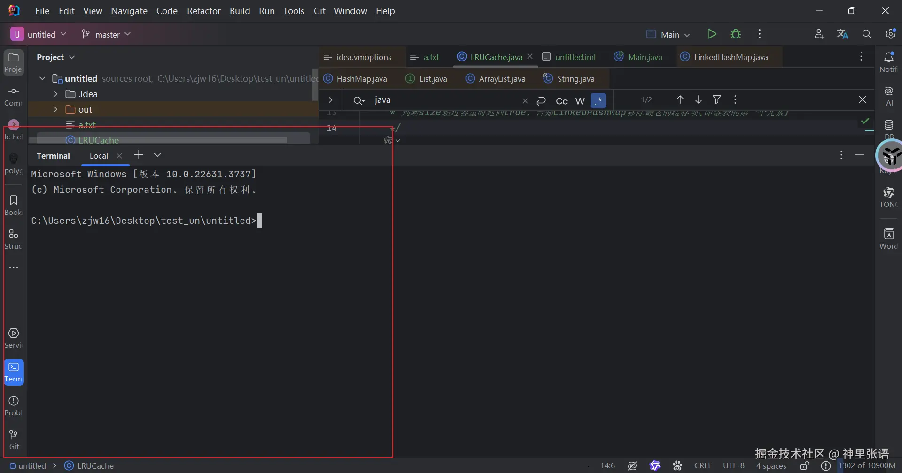Close the LRUCache.java tab
902x473 pixels.
click(530, 56)
